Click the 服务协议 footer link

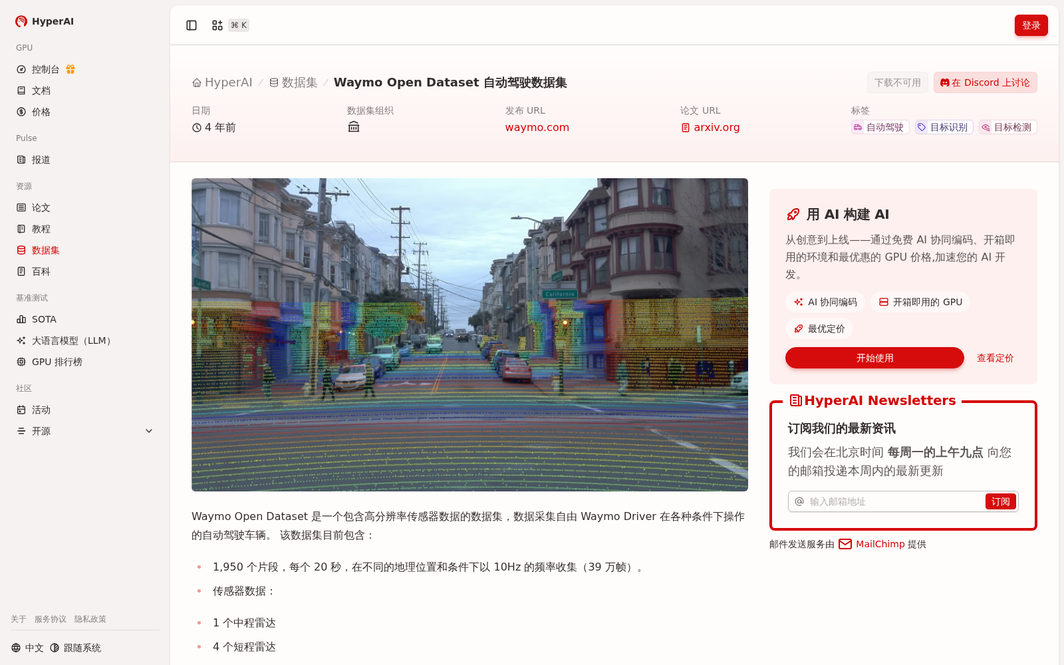51,619
